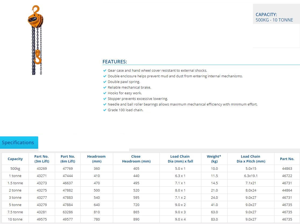The height and width of the screenshot is (224, 300).
Task: Click part number '47883' cell
Action: pyautogui.click(x=68, y=198)
